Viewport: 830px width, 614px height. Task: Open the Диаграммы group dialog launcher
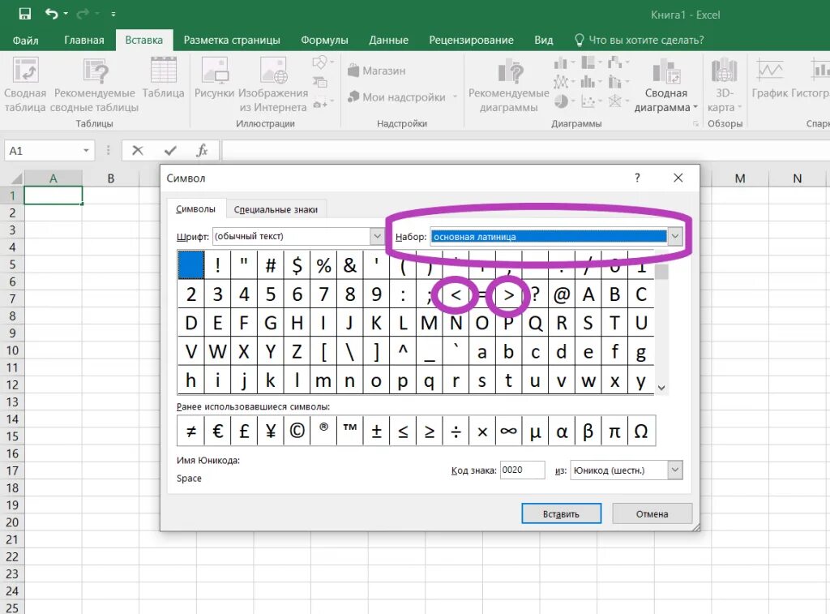(x=696, y=124)
